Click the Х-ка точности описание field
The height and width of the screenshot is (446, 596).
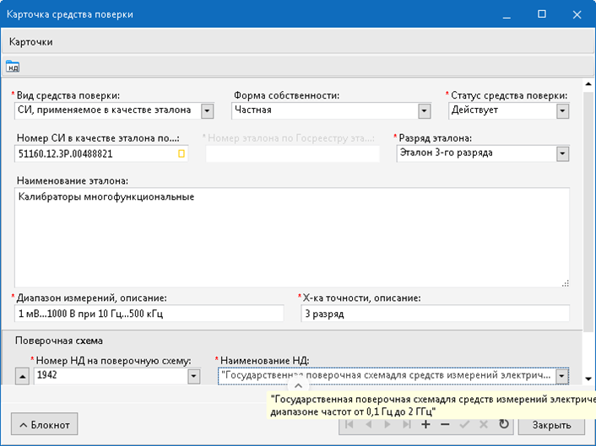click(436, 314)
